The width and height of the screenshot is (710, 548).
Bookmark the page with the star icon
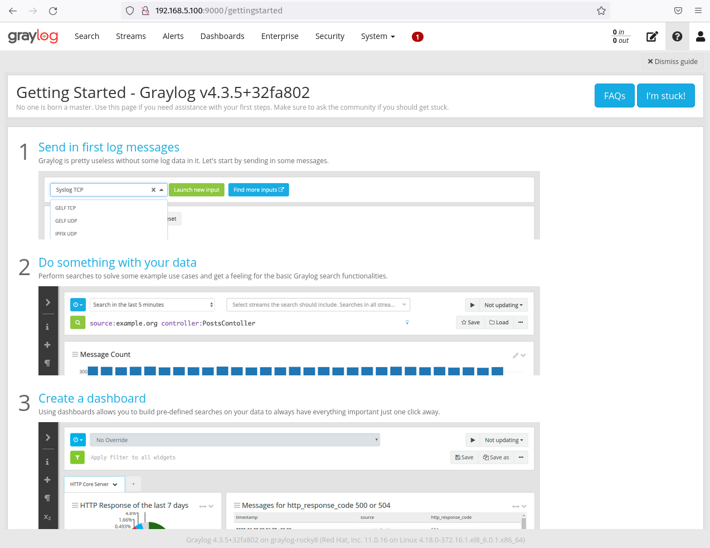[601, 11]
